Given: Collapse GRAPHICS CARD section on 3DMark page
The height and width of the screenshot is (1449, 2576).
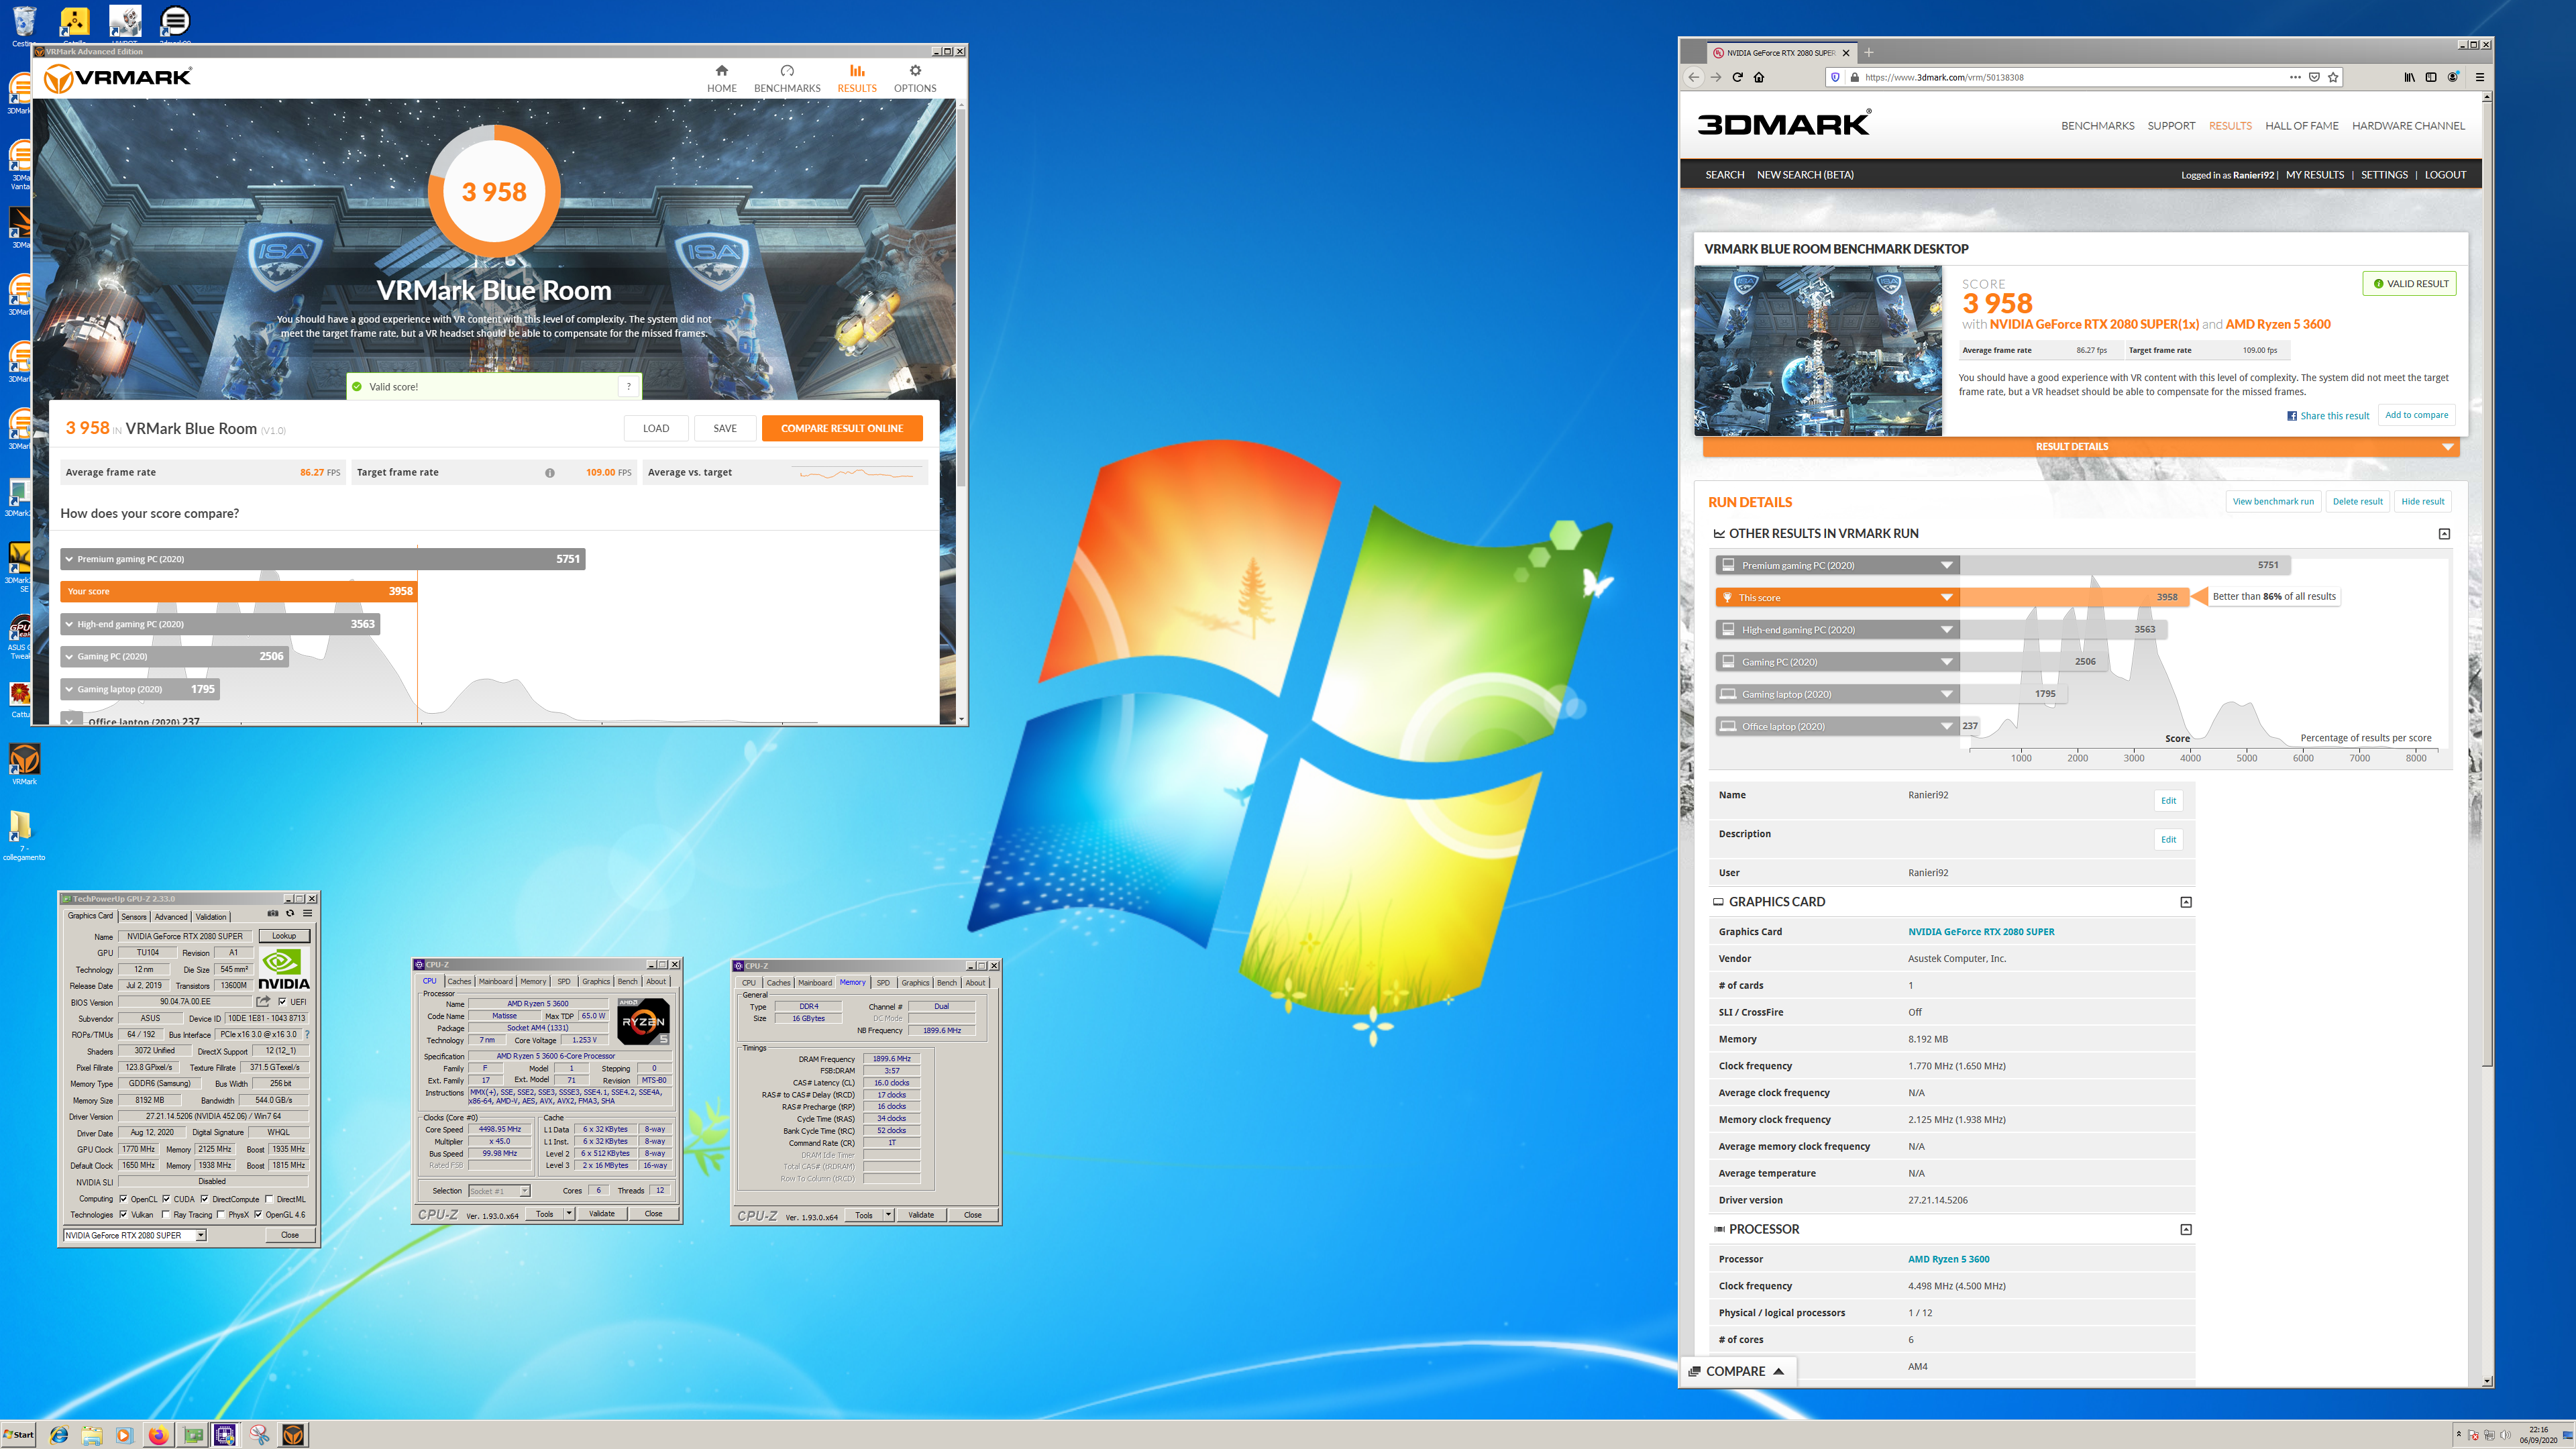Looking at the screenshot, I should [x=2186, y=902].
